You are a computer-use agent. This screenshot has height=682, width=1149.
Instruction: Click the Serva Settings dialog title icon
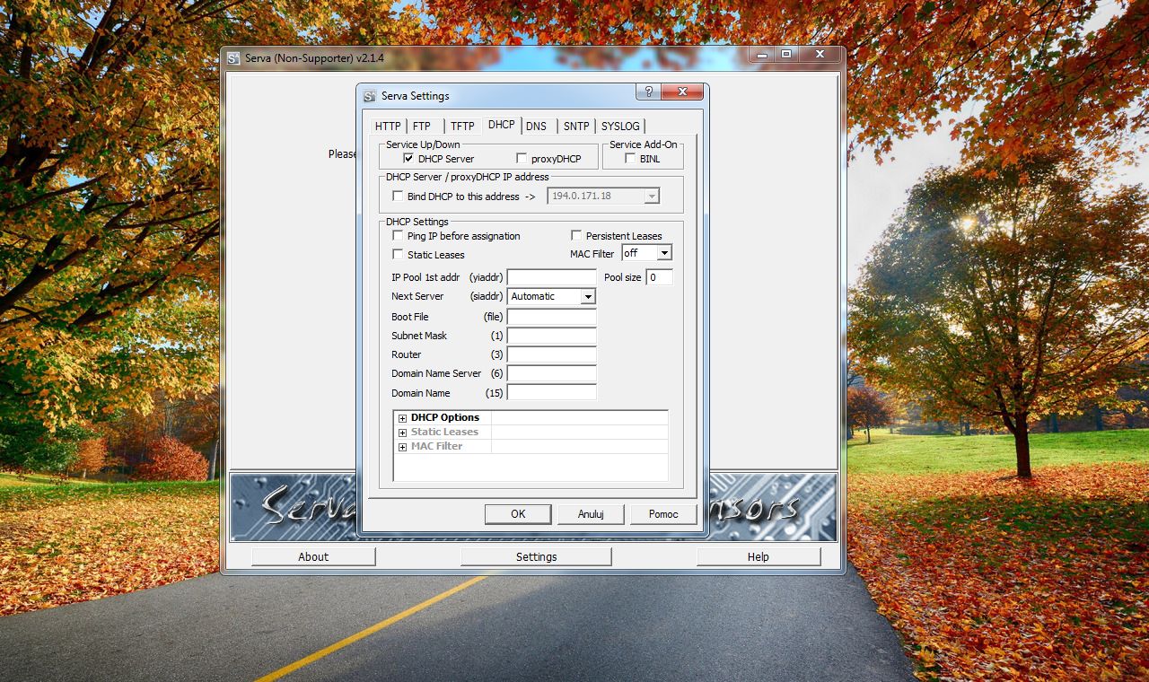(x=369, y=96)
